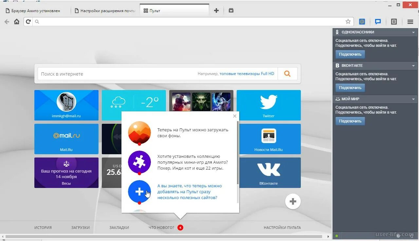Open the Mail.Ru tile
Screen dimensions: 419x241
point(66,139)
